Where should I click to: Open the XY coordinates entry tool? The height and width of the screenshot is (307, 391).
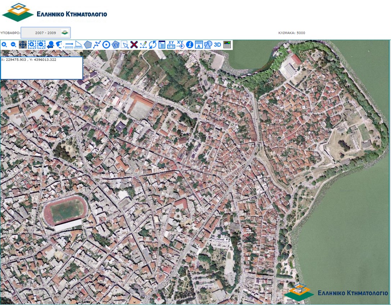tap(170, 45)
